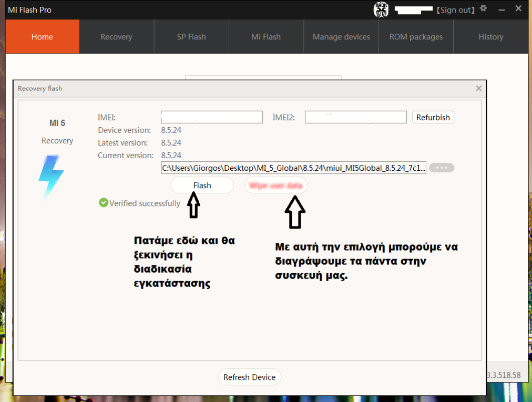Image resolution: width=532 pixels, height=402 pixels.
Task: Click the settings gear icon
Action: tap(484, 8)
